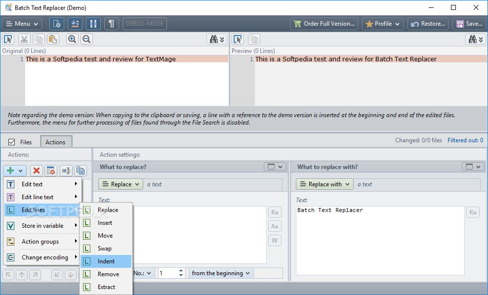Click the Filtered out: 0 link
Screen dimensions: 488x295
click(465, 140)
